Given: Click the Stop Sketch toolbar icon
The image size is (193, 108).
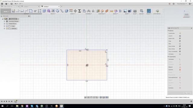Looking at the screenshot, I should click(x=157, y=11).
